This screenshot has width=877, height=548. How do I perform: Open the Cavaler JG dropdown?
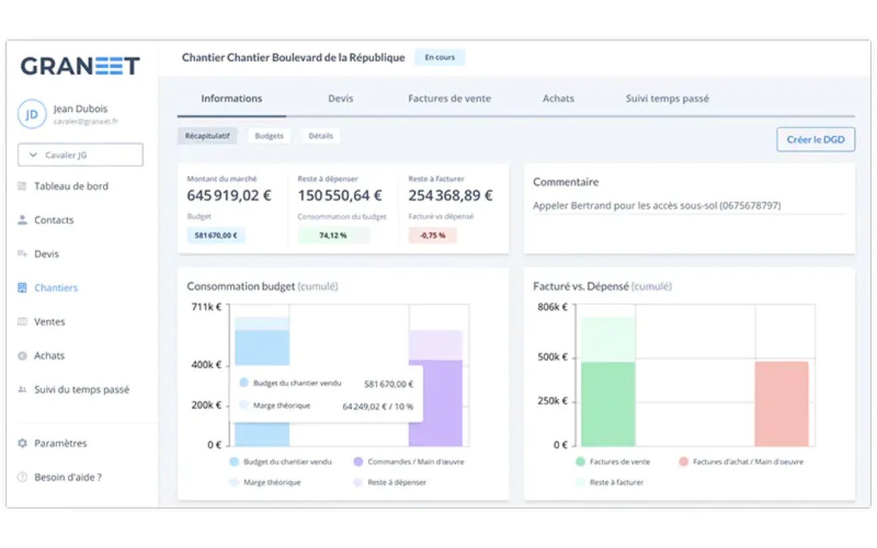pyautogui.click(x=80, y=155)
